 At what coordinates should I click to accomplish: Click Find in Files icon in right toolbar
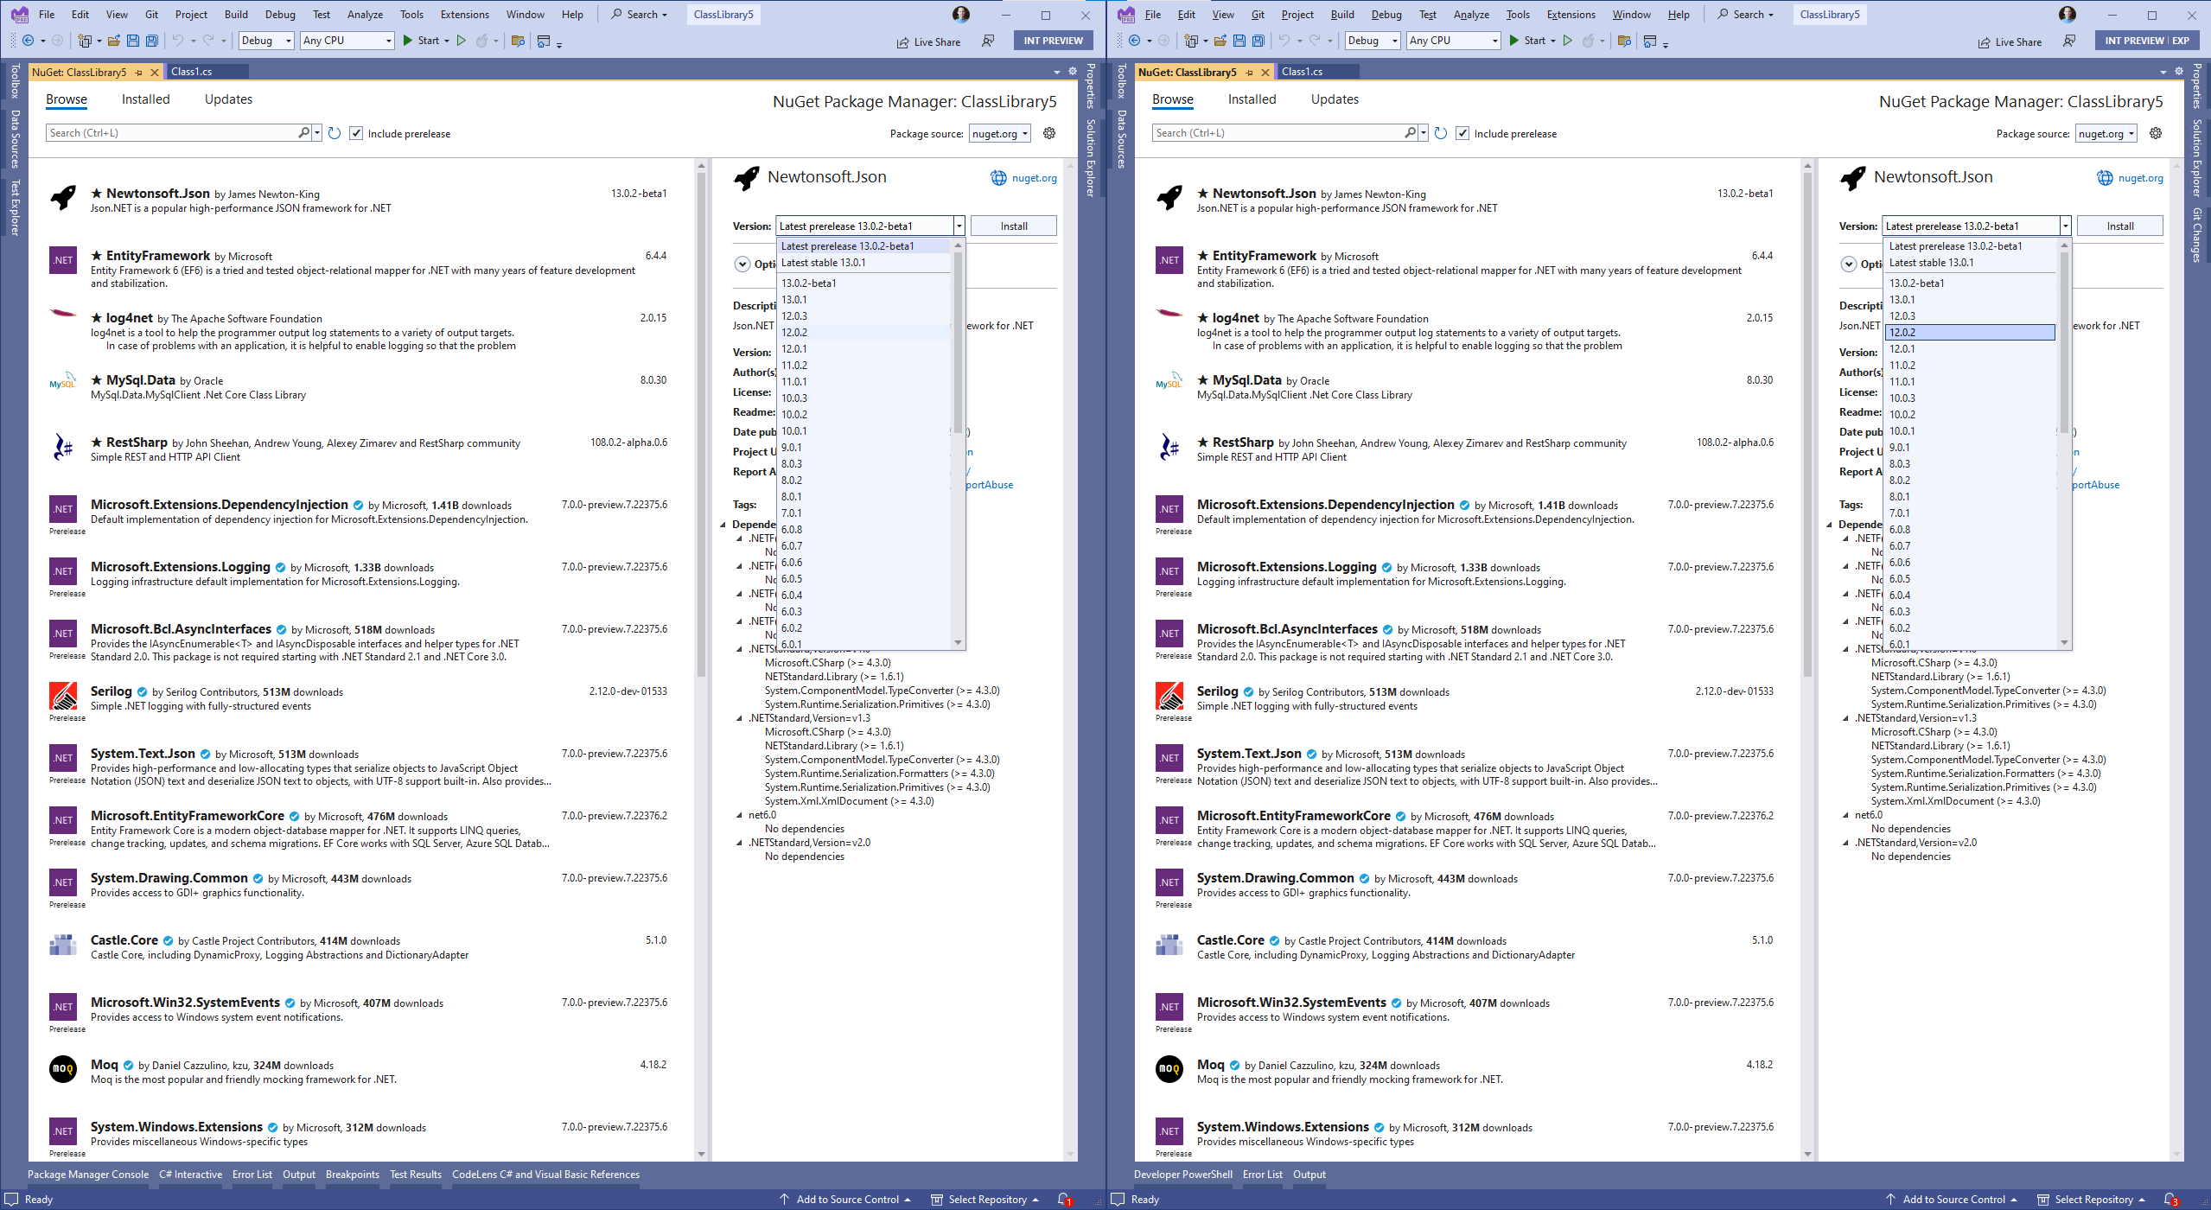(x=1624, y=41)
